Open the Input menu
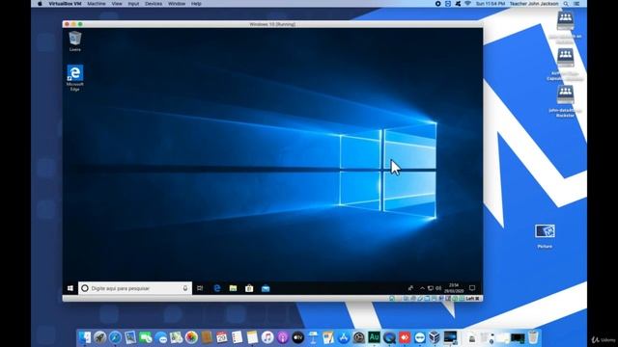The image size is (618, 347). coord(133,4)
